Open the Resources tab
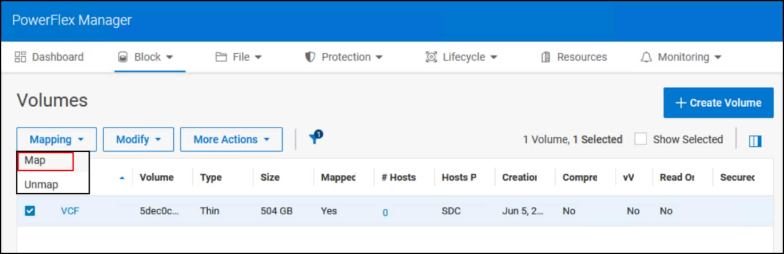This screenshot has height=254, width=784. pyautogui.click(x=574, y=57)
